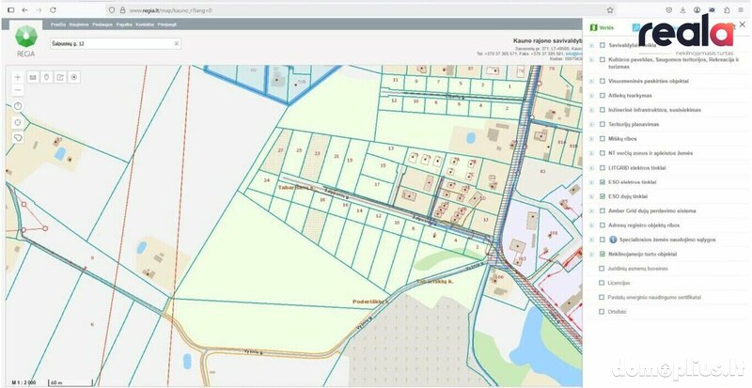Open the Naujienos menu item
Image resolution: width=752 pixels, height=388 pixels.
tap(79, 24)
